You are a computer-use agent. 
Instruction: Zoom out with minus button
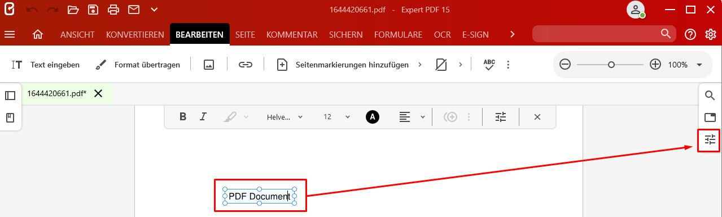tap(565, 65)
